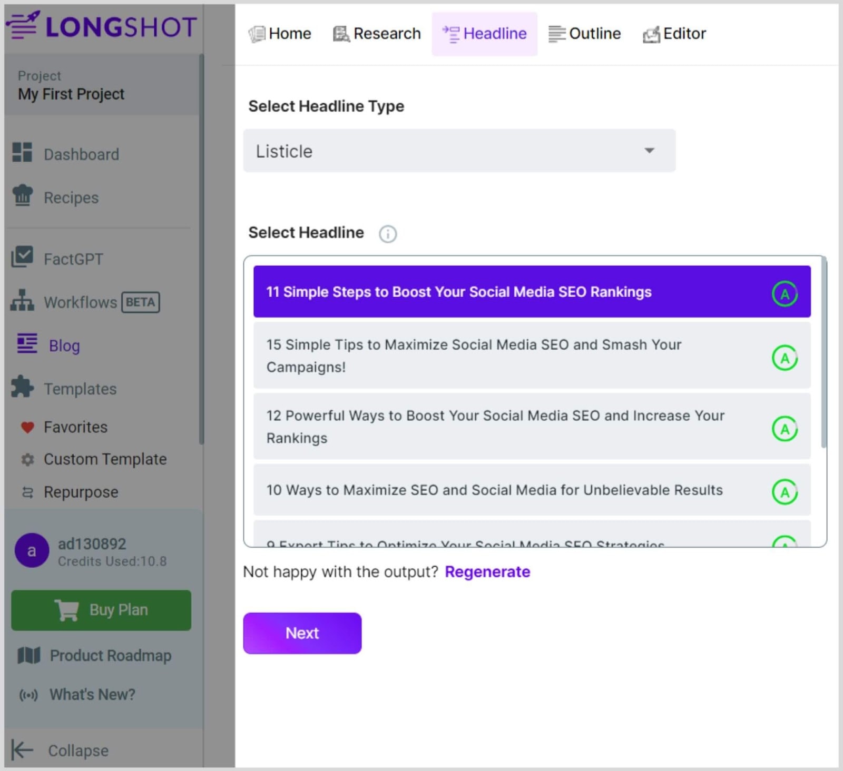The image size is (843, 771).
Task: Open the Repurpose tool
Action: coord(82,491)
